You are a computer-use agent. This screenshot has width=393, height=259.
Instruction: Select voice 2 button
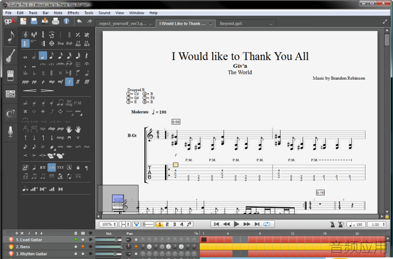point(167,225)
